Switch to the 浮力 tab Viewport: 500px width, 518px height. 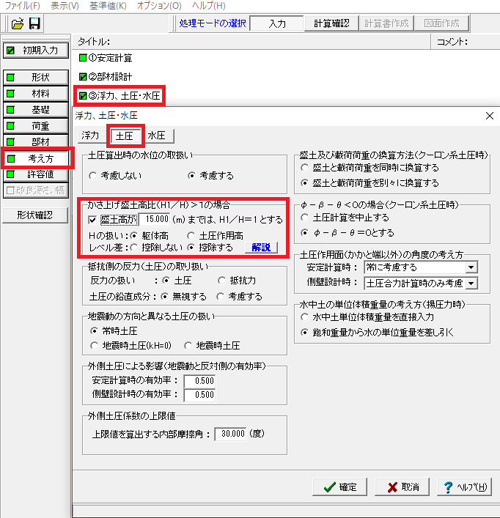coord(90,136)
